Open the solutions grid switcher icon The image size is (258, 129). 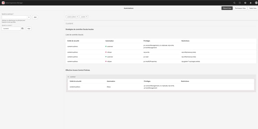(x=240, y=3)
